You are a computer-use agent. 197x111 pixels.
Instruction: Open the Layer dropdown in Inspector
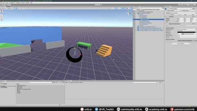tap(191, 10)
